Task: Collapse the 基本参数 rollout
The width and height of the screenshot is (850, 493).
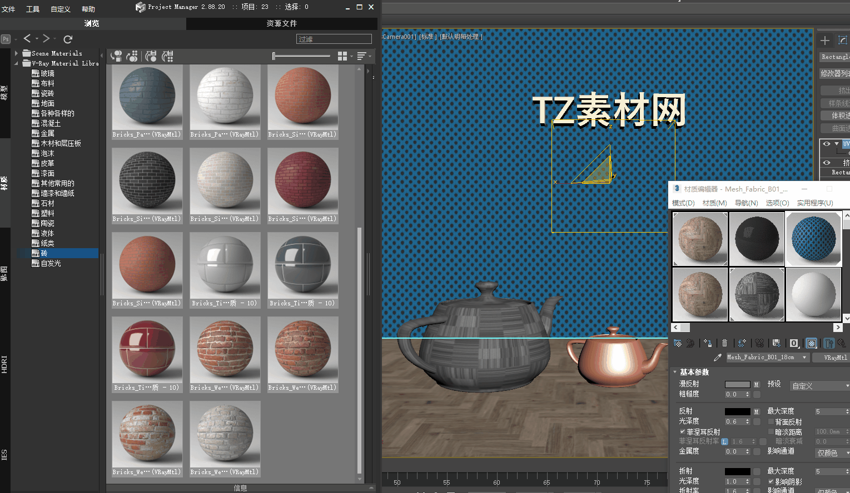Action: [x=675, y=372]
